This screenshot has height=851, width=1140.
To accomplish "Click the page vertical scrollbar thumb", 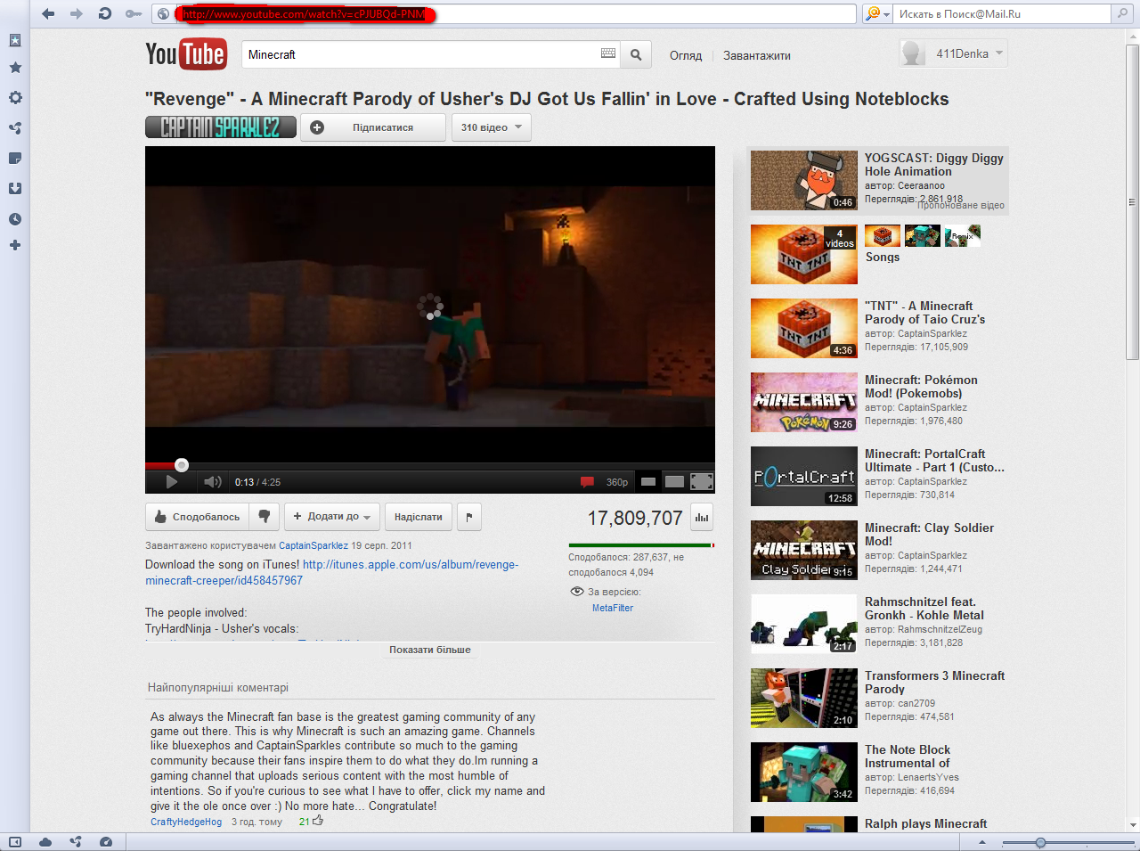I will [x=1133, y=203].
